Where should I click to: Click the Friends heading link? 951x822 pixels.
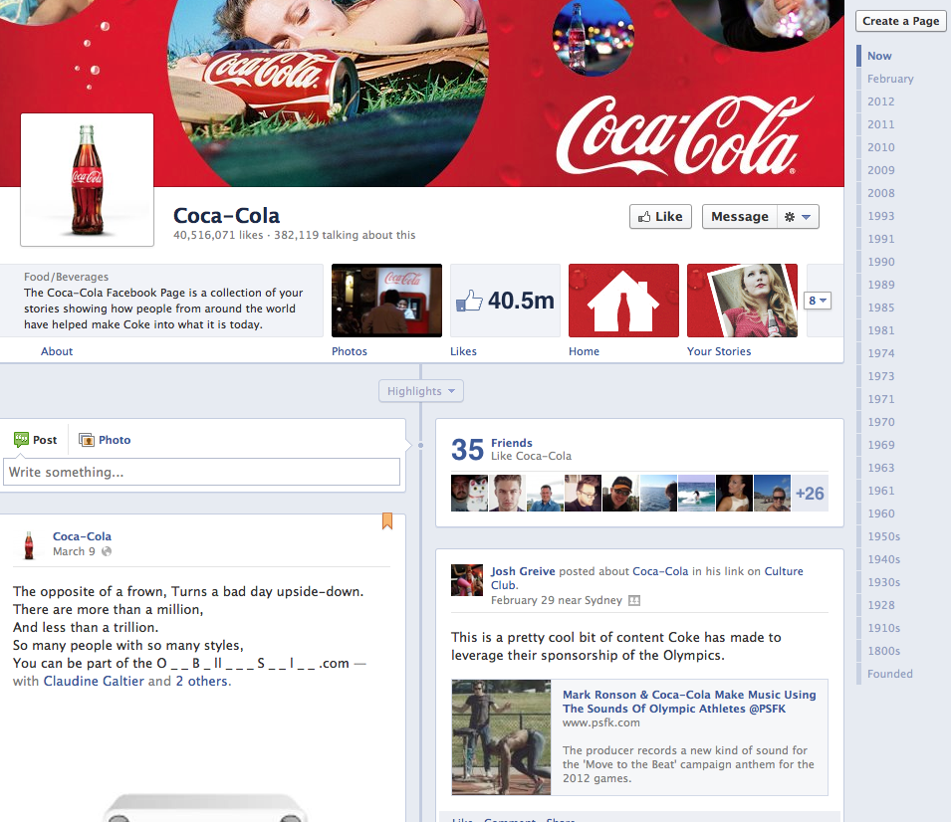511,443
